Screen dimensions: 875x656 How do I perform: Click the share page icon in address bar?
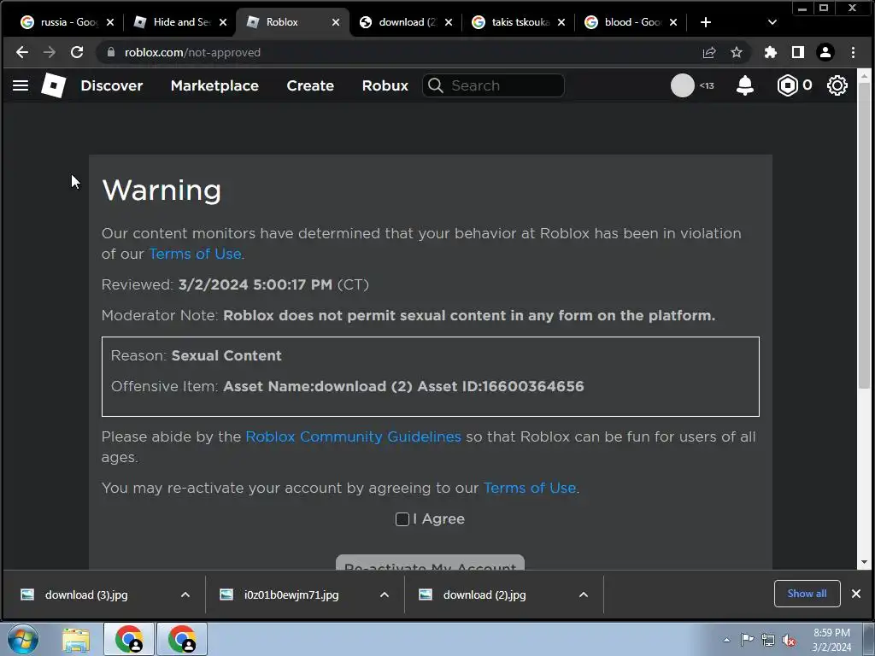tap(709, 52)
